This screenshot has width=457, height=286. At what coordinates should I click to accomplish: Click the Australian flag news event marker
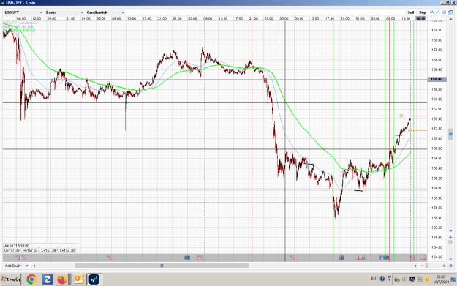coord(341,257)
